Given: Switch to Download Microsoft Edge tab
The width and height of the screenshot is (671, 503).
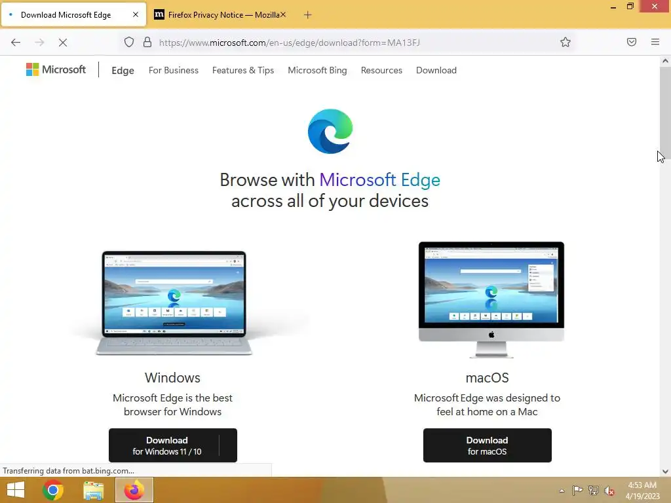Looking at the screenshot, I should pos(66,15).
